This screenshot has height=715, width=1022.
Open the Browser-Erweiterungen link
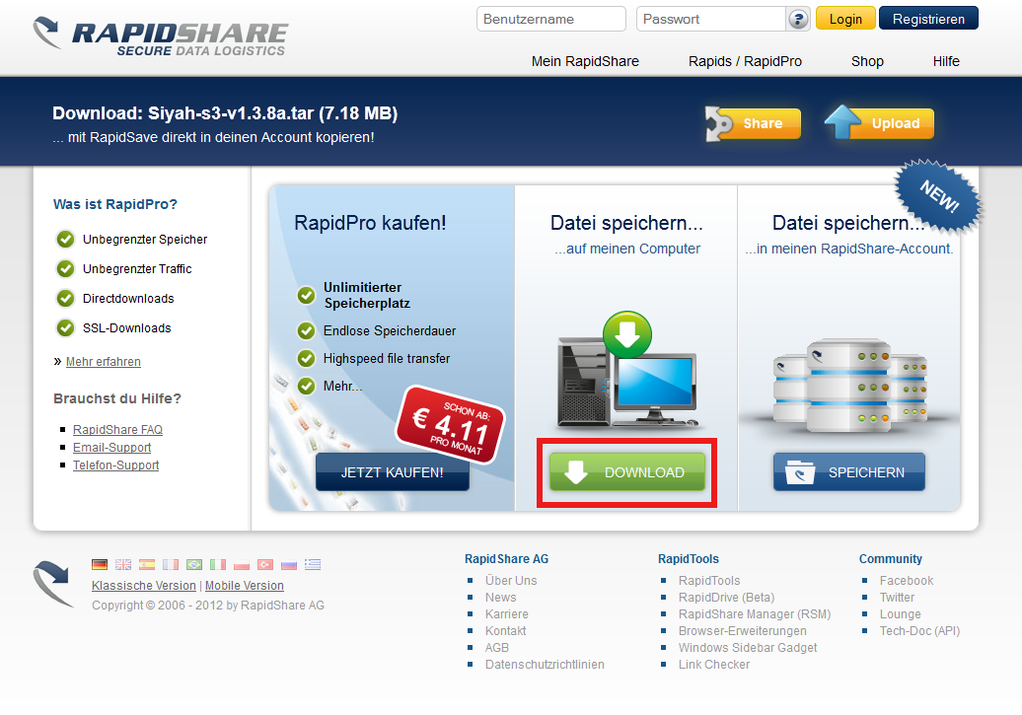[x=743, y=631]
